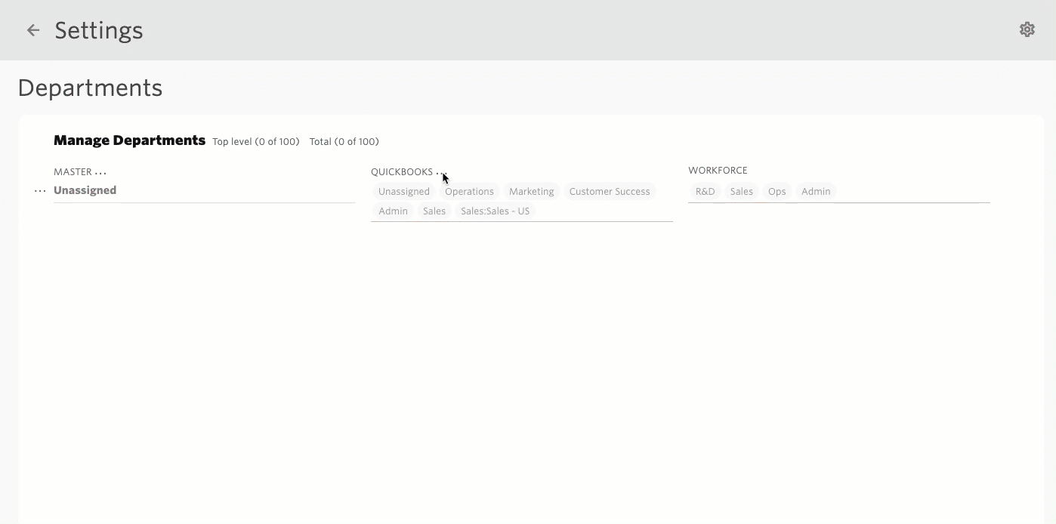This screenshot has width=1056, height=524.
Task: Open the ellipsis menu next to QUICKBOOKS
Action: (441, 173)
